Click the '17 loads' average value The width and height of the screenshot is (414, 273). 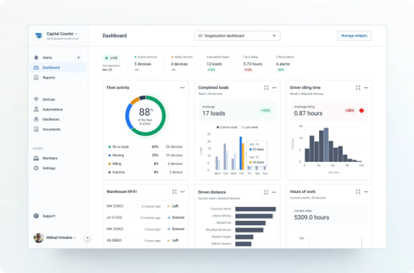pos(214,114)
